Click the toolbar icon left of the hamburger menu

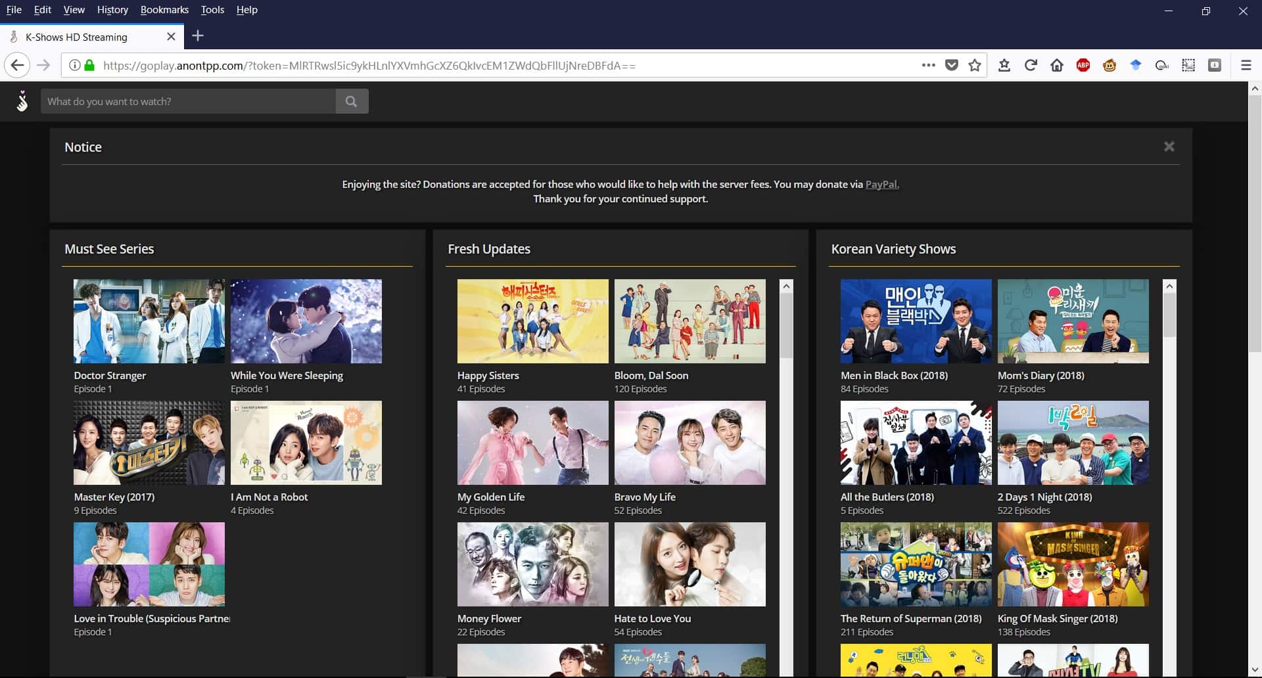(x=1215, y=65)
